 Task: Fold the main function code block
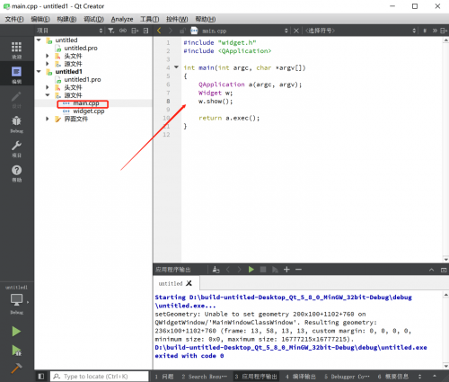176,67
